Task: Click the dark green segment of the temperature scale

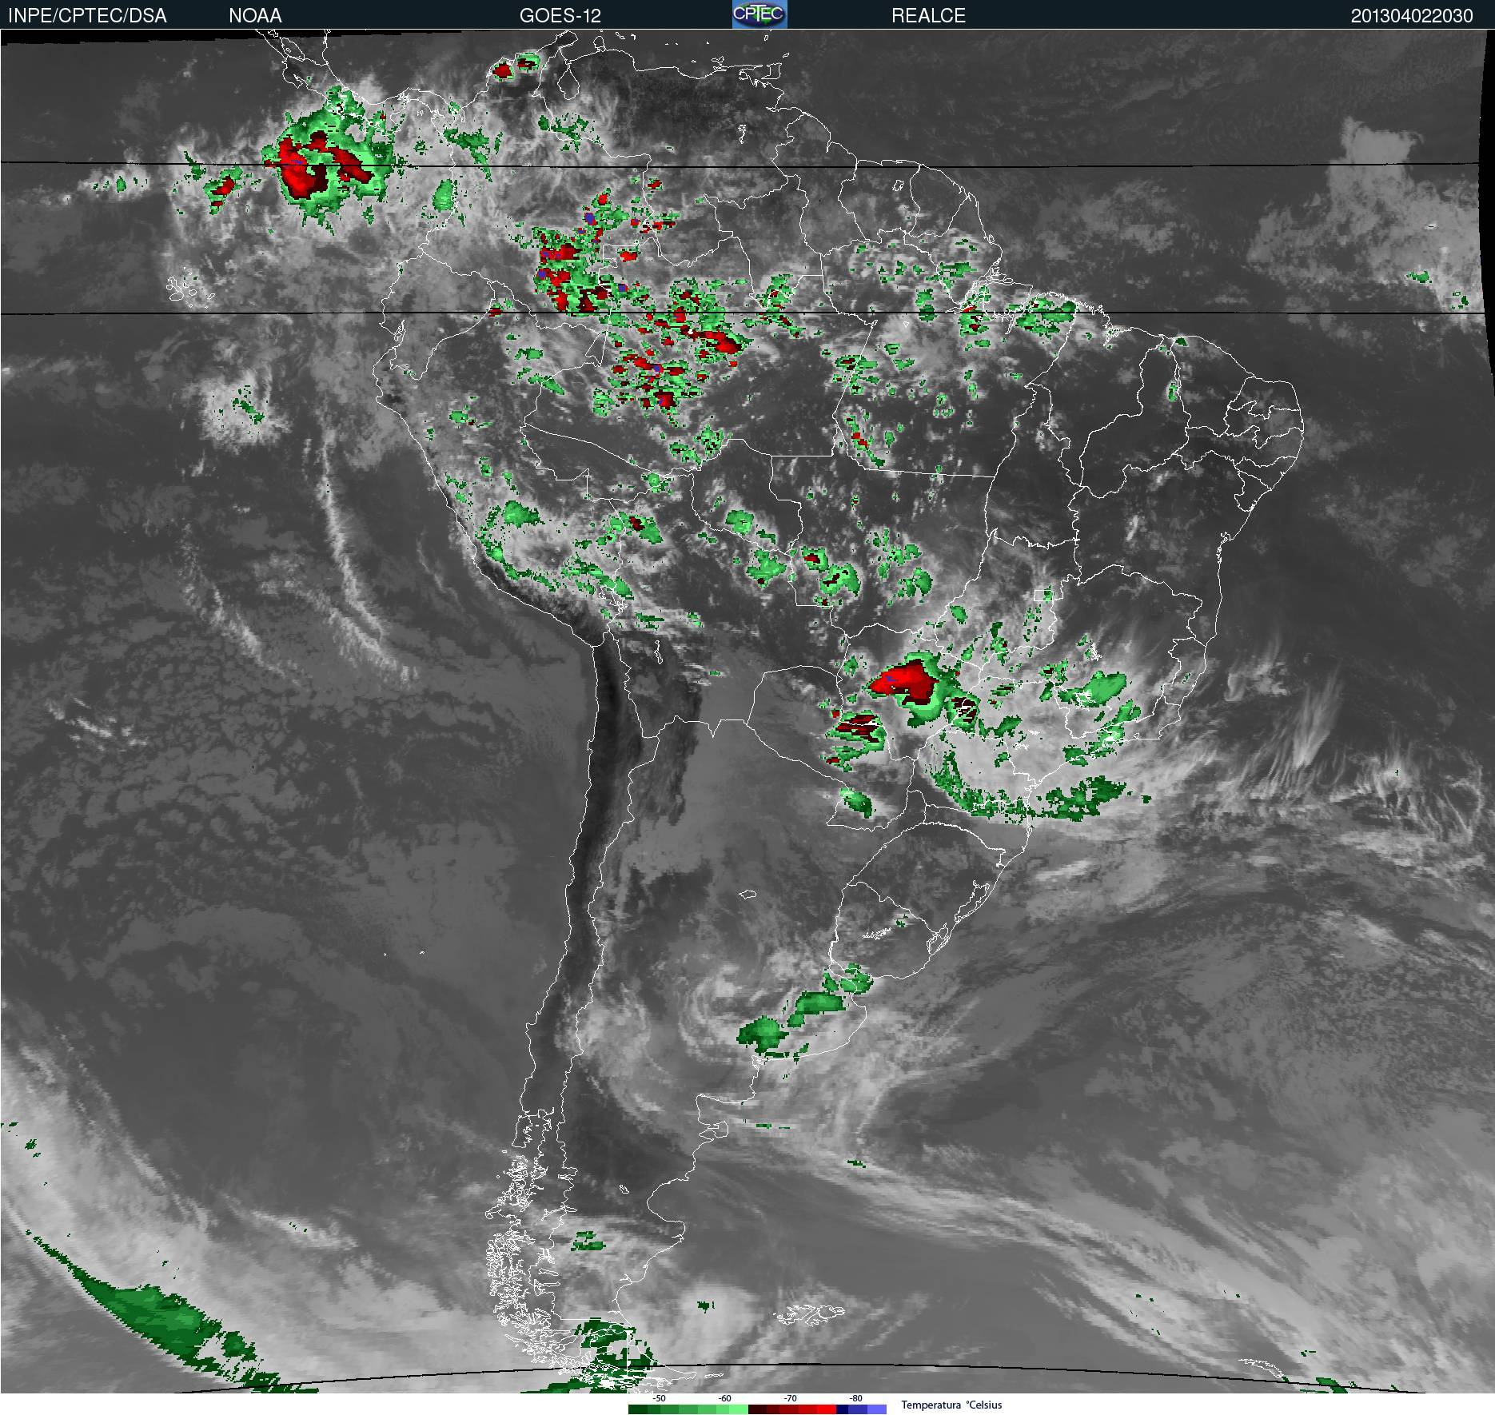Action: [x=638, y=1409]
